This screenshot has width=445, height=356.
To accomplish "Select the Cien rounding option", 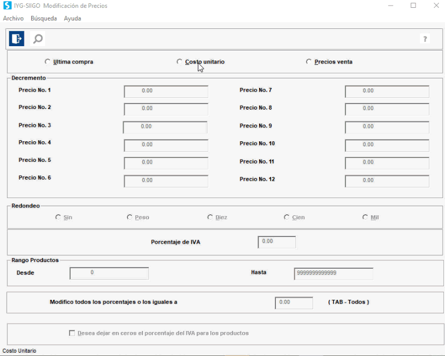I will 286,217.
